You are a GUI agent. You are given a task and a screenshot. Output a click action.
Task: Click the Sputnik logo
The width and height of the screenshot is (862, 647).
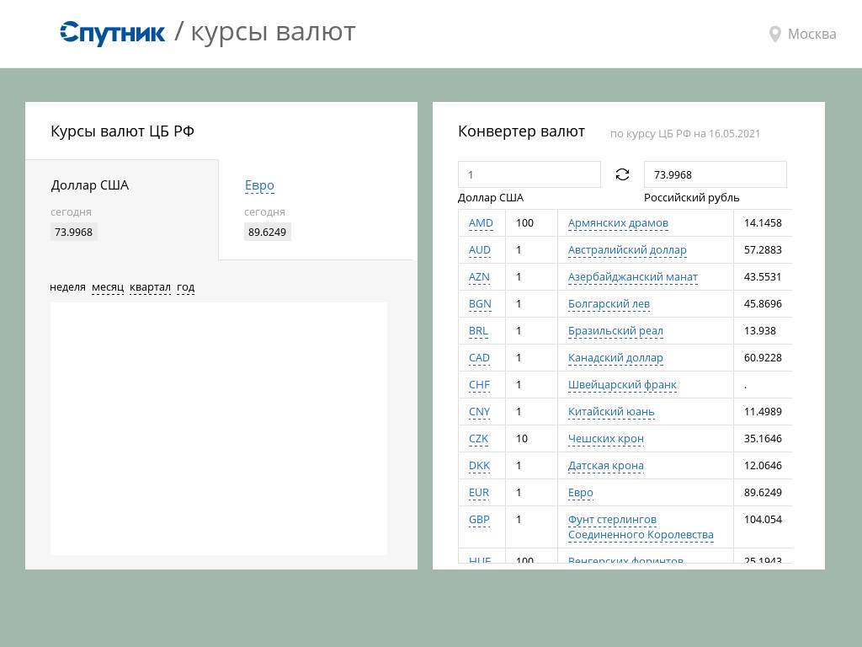pyautogui.click(x=113, y=33)
